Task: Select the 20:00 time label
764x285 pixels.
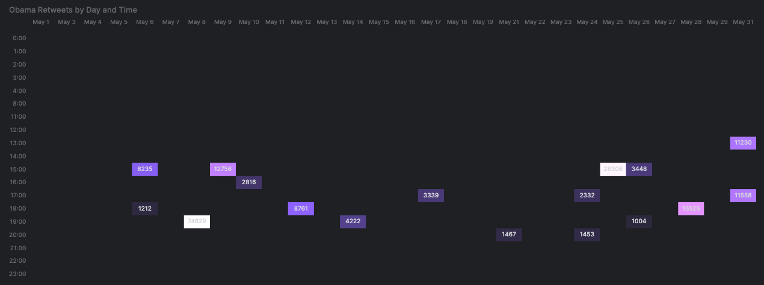Action: click(19, 235)
